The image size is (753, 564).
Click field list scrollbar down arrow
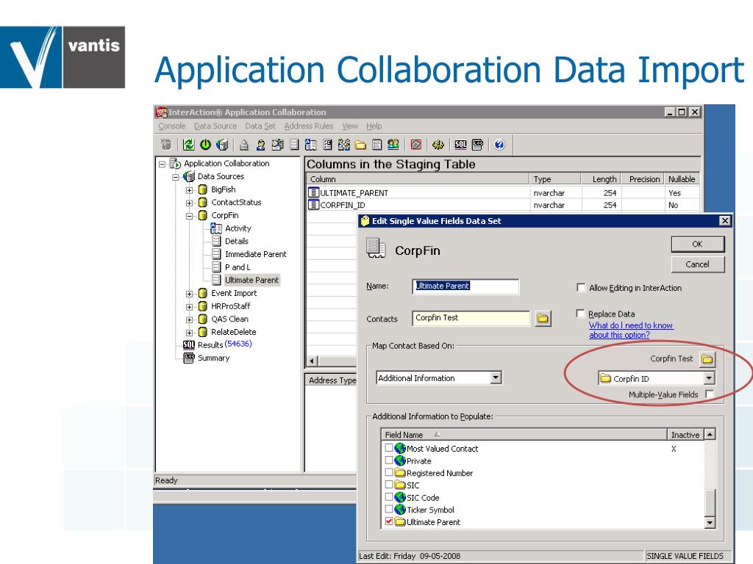point(710,522)
